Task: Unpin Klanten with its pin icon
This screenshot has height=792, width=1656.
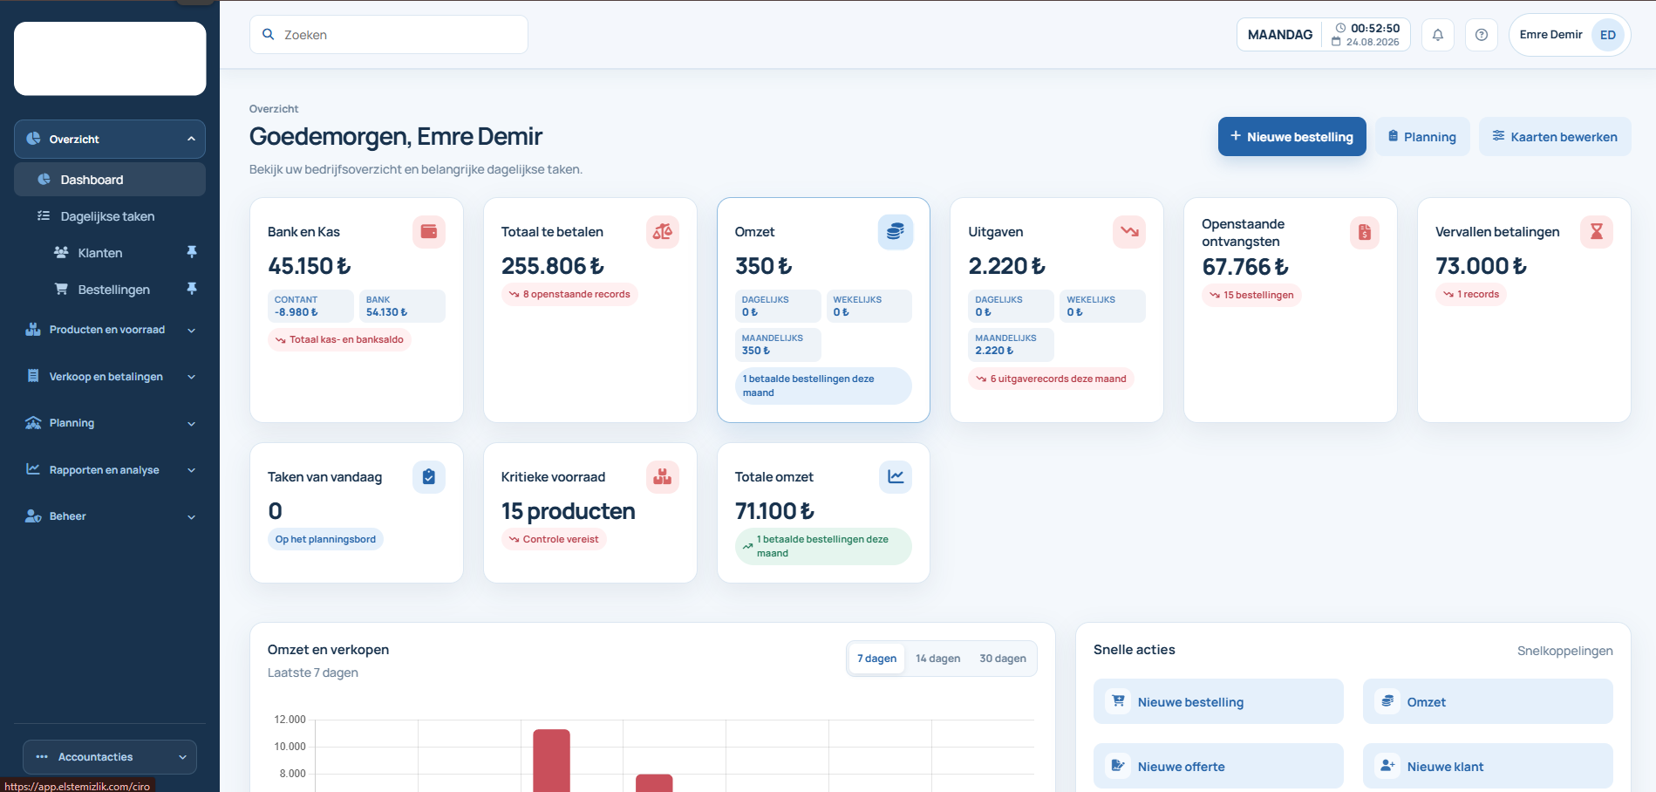Action: point(192,252)
